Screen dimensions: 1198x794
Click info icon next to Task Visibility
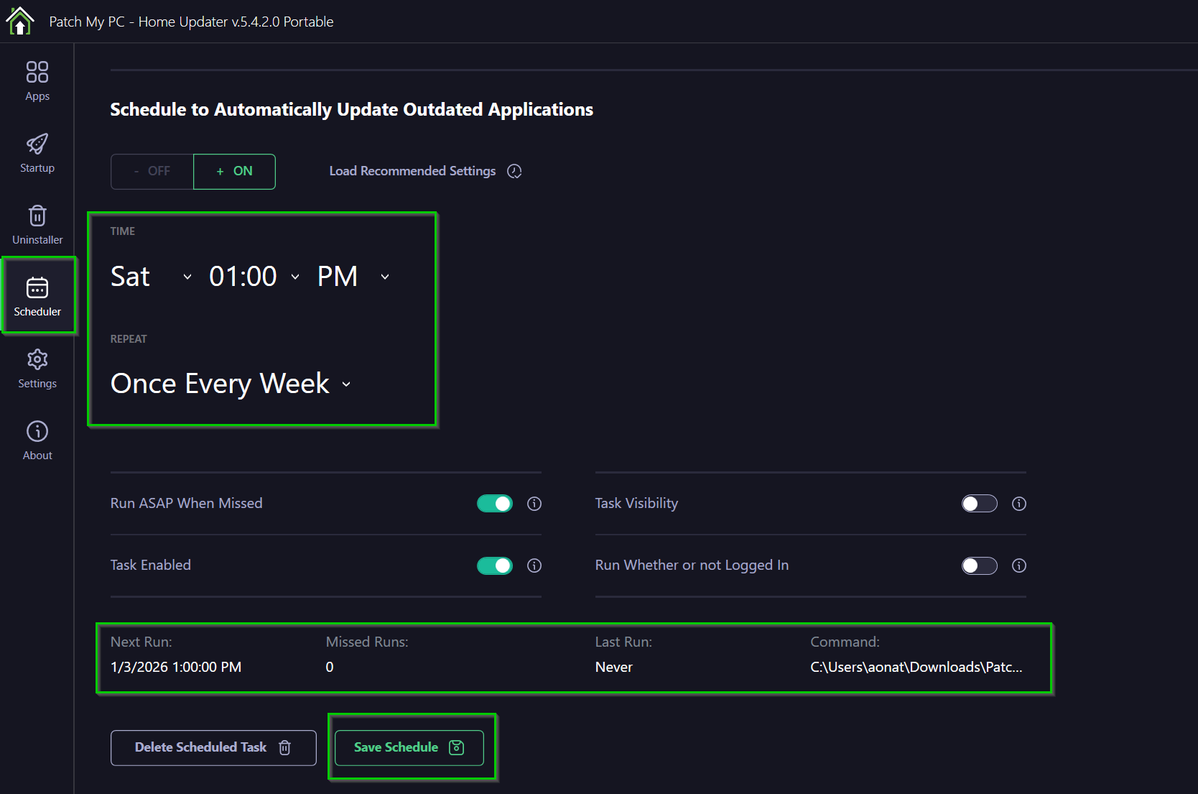click(x=1019, y=504)
